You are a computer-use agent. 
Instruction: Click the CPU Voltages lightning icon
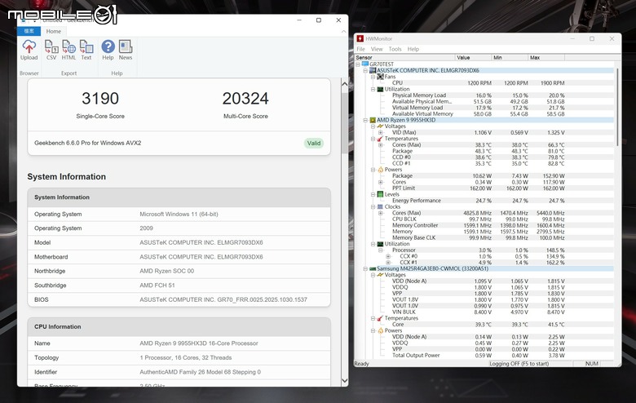[x=381, y=126]
